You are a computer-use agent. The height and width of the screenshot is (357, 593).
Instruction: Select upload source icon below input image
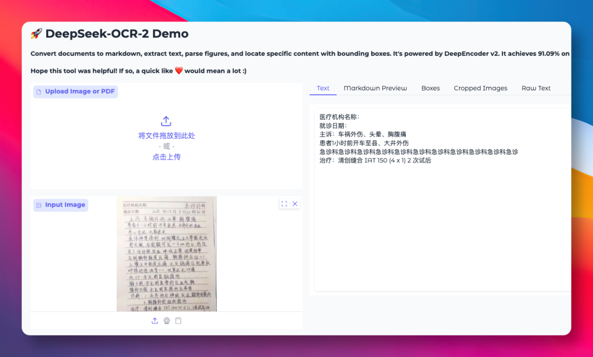(155, 321)
